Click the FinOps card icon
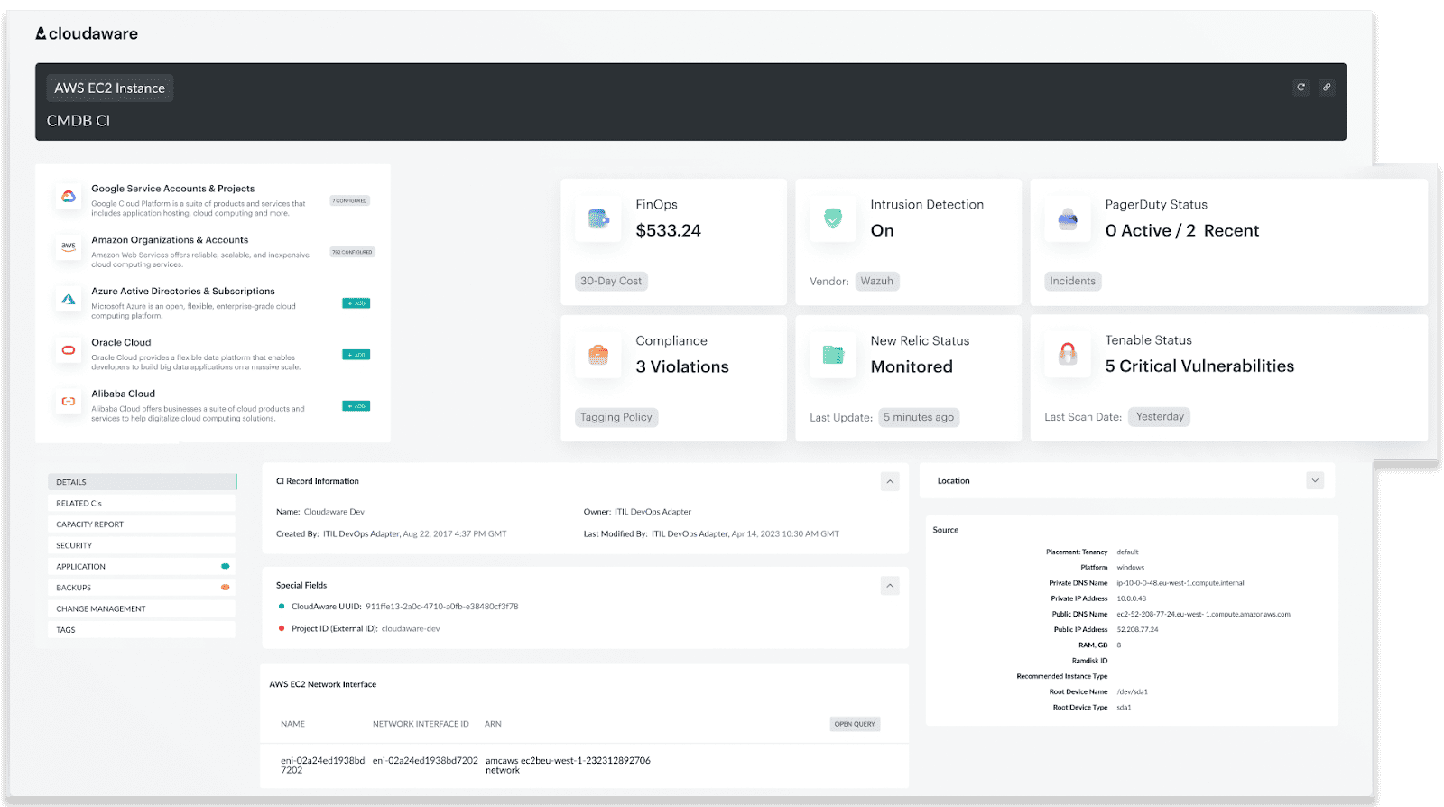This screenshot has height=807, width=1444. [598, 218]
